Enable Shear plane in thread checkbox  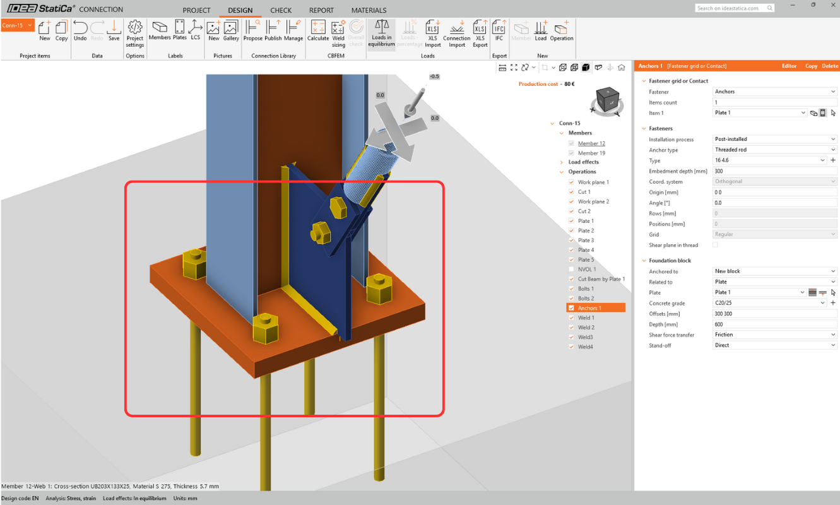pos(715,245)
